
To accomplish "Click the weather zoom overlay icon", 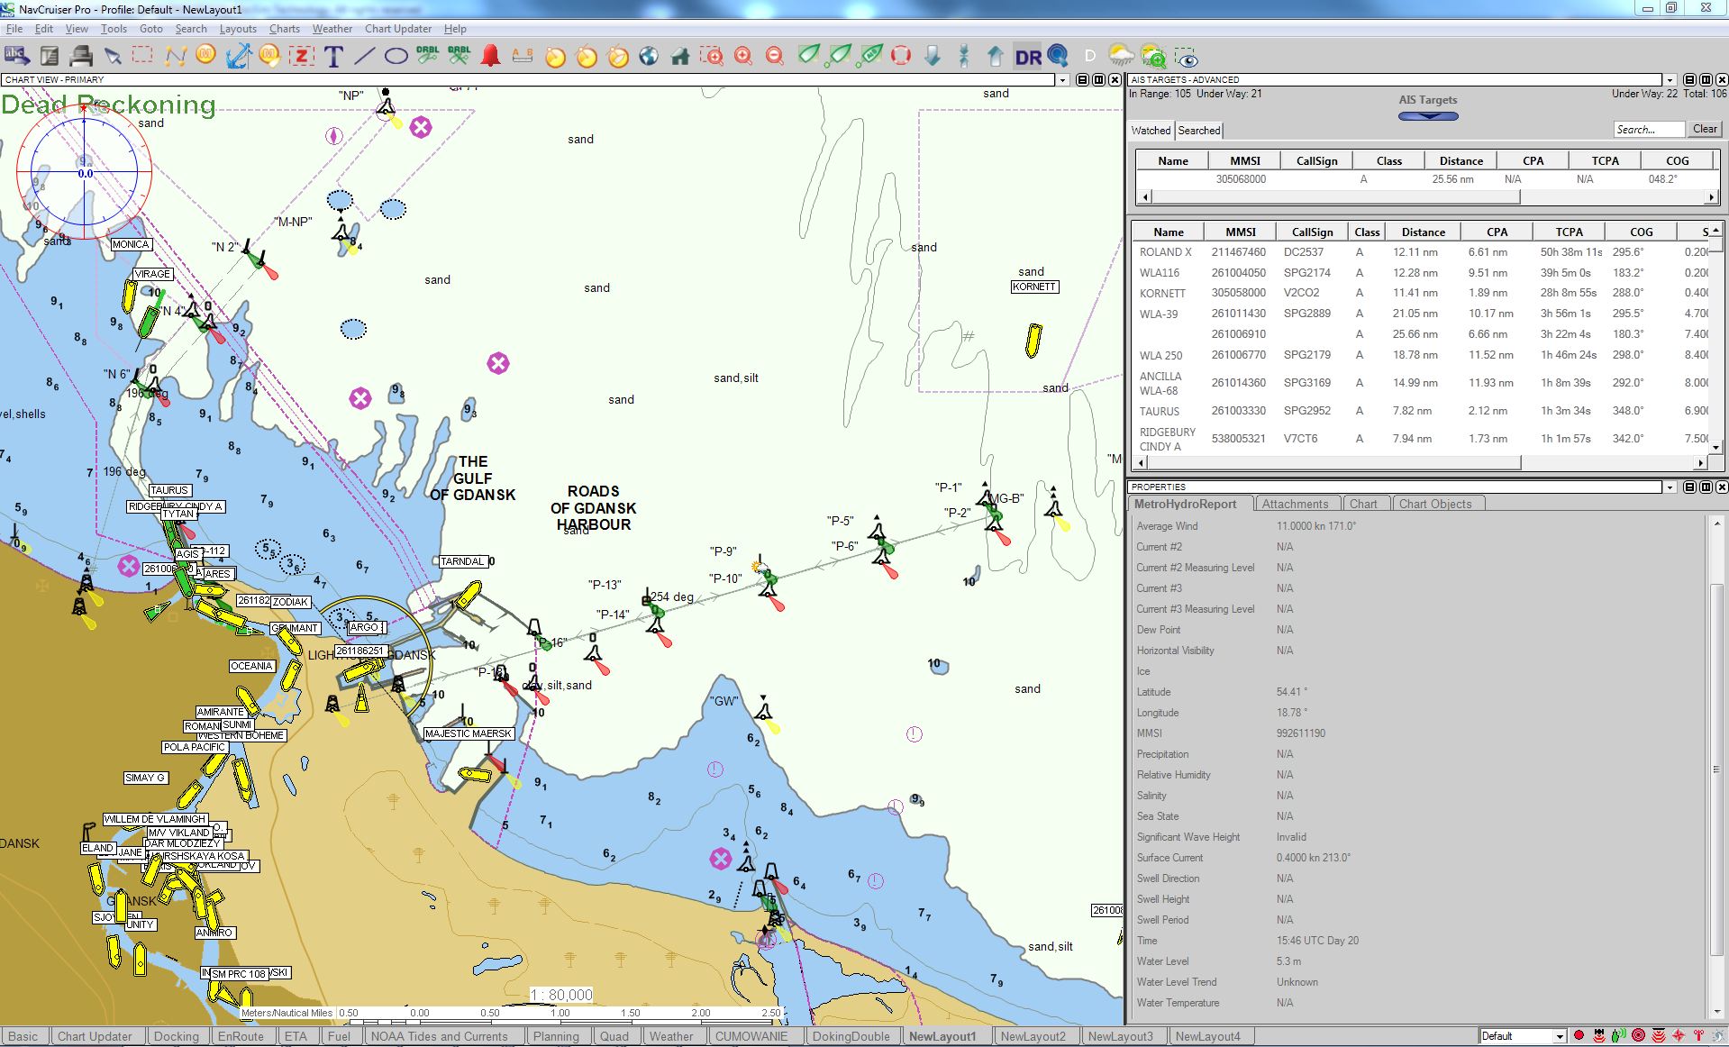I will (1153, 57).
